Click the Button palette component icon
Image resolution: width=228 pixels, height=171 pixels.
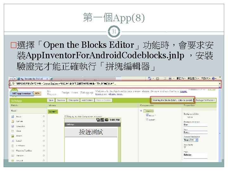(13, 117)
